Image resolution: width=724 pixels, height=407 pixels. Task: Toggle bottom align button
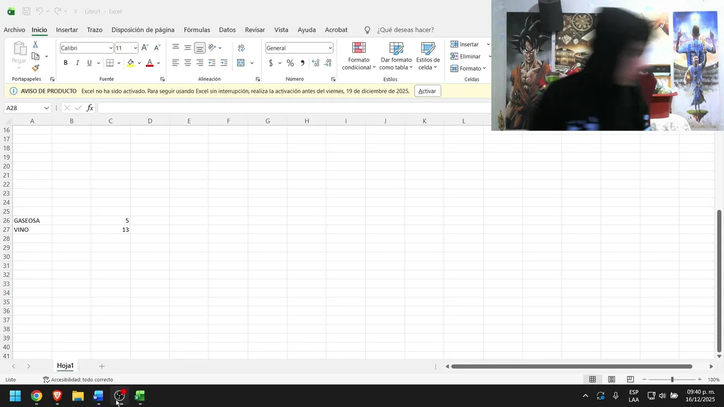200,47
